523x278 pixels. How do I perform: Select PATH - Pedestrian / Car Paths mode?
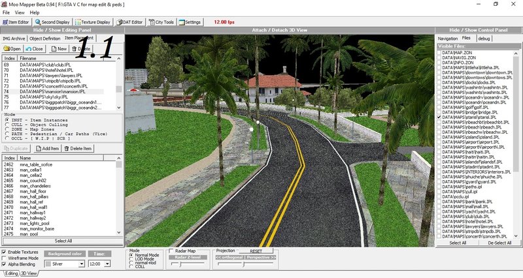tap(7, 134)
